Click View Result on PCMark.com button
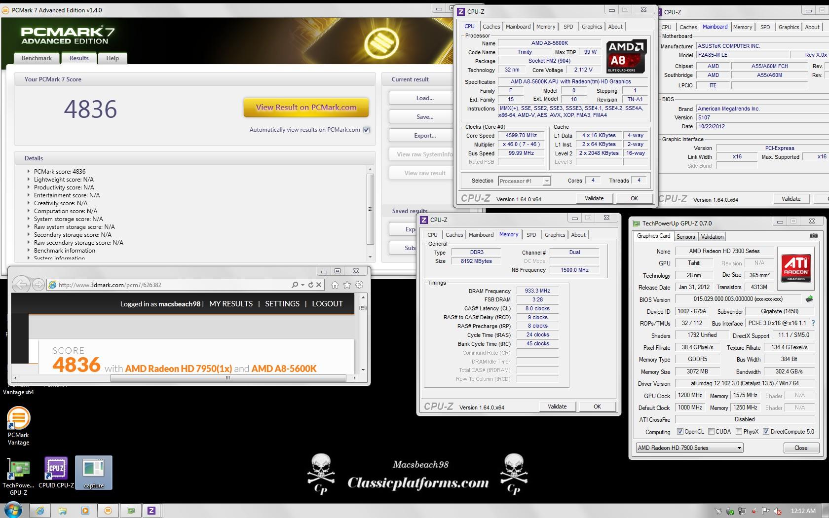 (306, 108)
